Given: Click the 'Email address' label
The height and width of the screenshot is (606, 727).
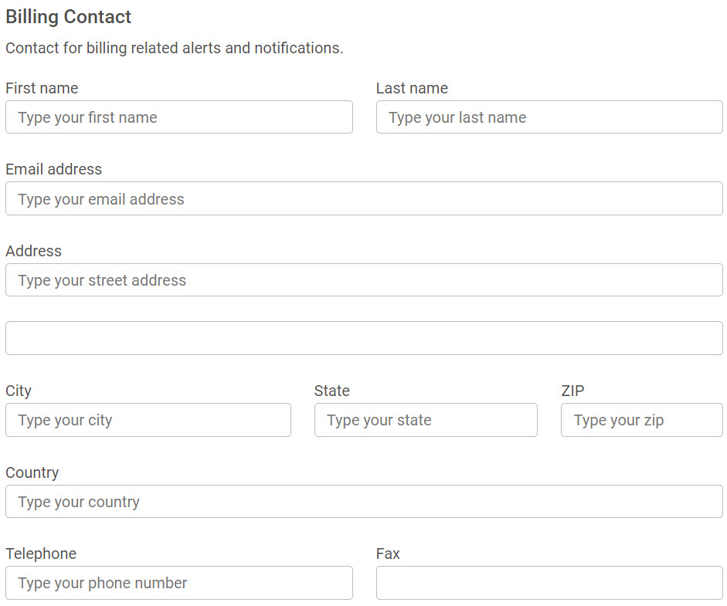Looking at the screenshot, I should click(53, 169).
